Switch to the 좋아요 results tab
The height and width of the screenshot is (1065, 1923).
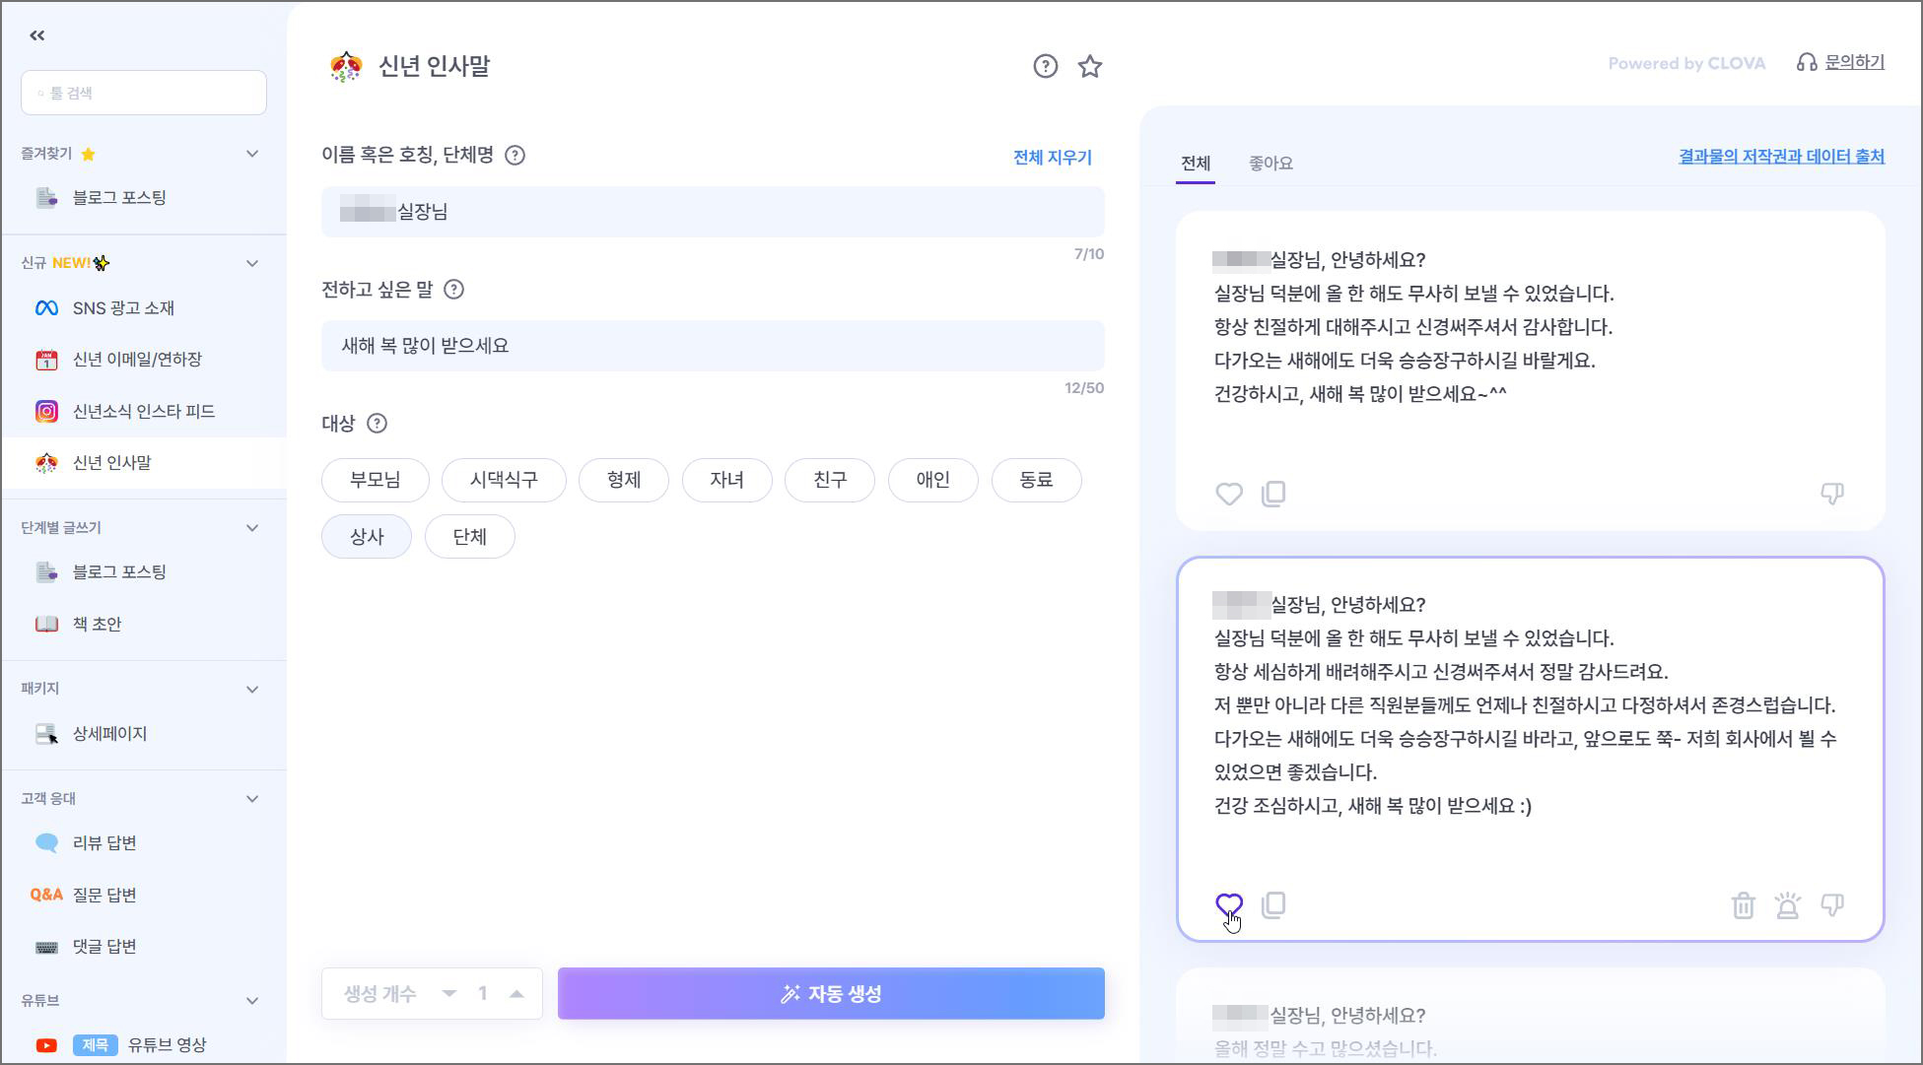[1271, 164]
